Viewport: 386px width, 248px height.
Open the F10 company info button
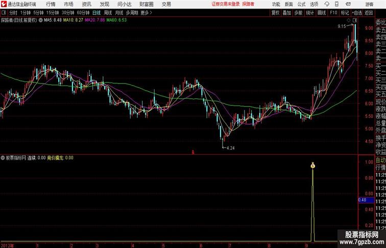pyautogui.click(x=333, y=13)
